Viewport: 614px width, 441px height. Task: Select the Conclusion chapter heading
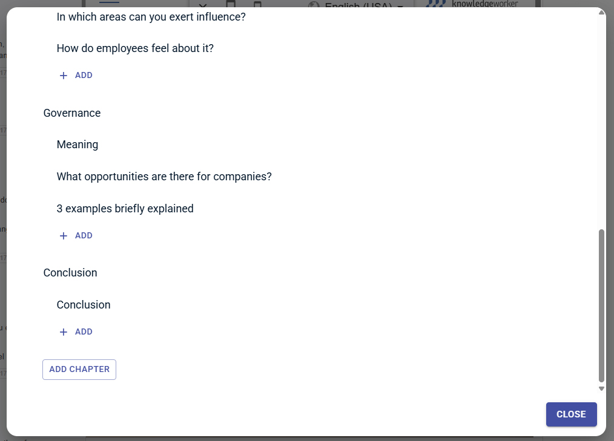(70, 273)
